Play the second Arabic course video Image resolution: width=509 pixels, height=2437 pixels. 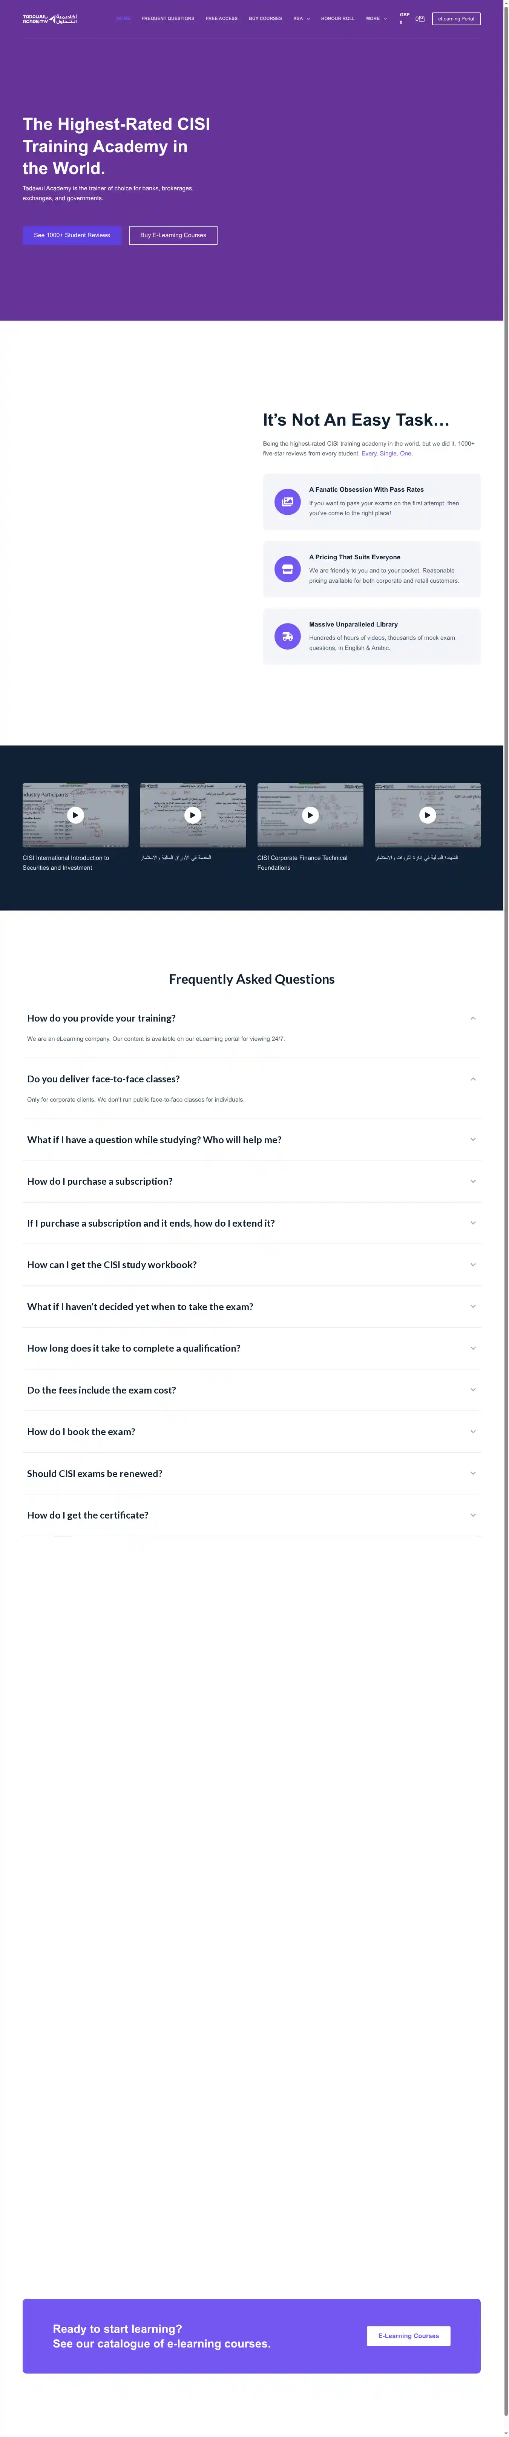click(x=193, y=815)
